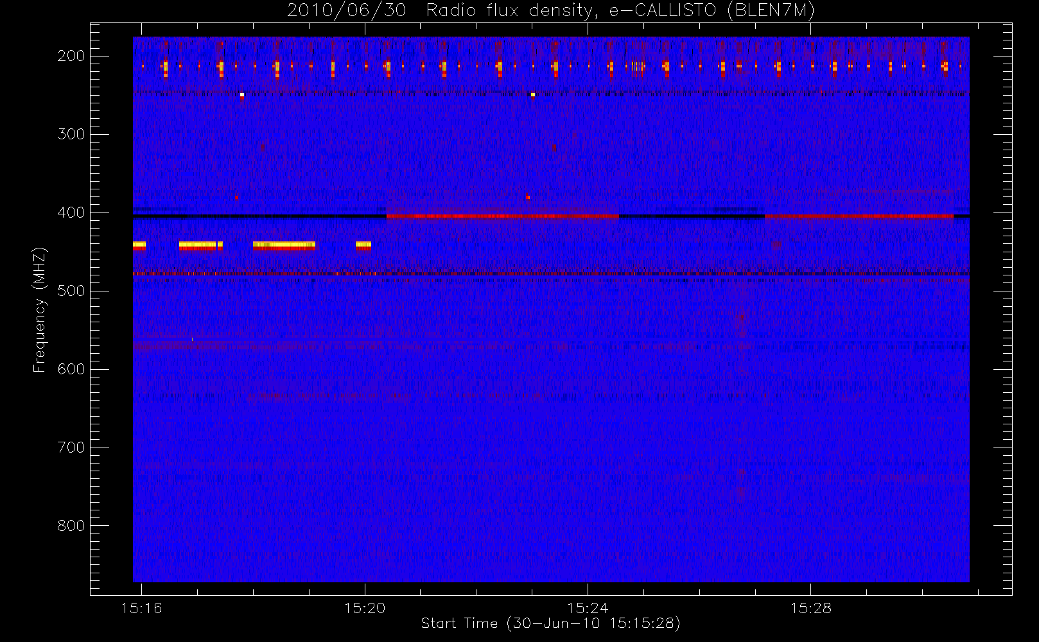
Task: Click the 500 frequency tick label
Action: (71, 291)
